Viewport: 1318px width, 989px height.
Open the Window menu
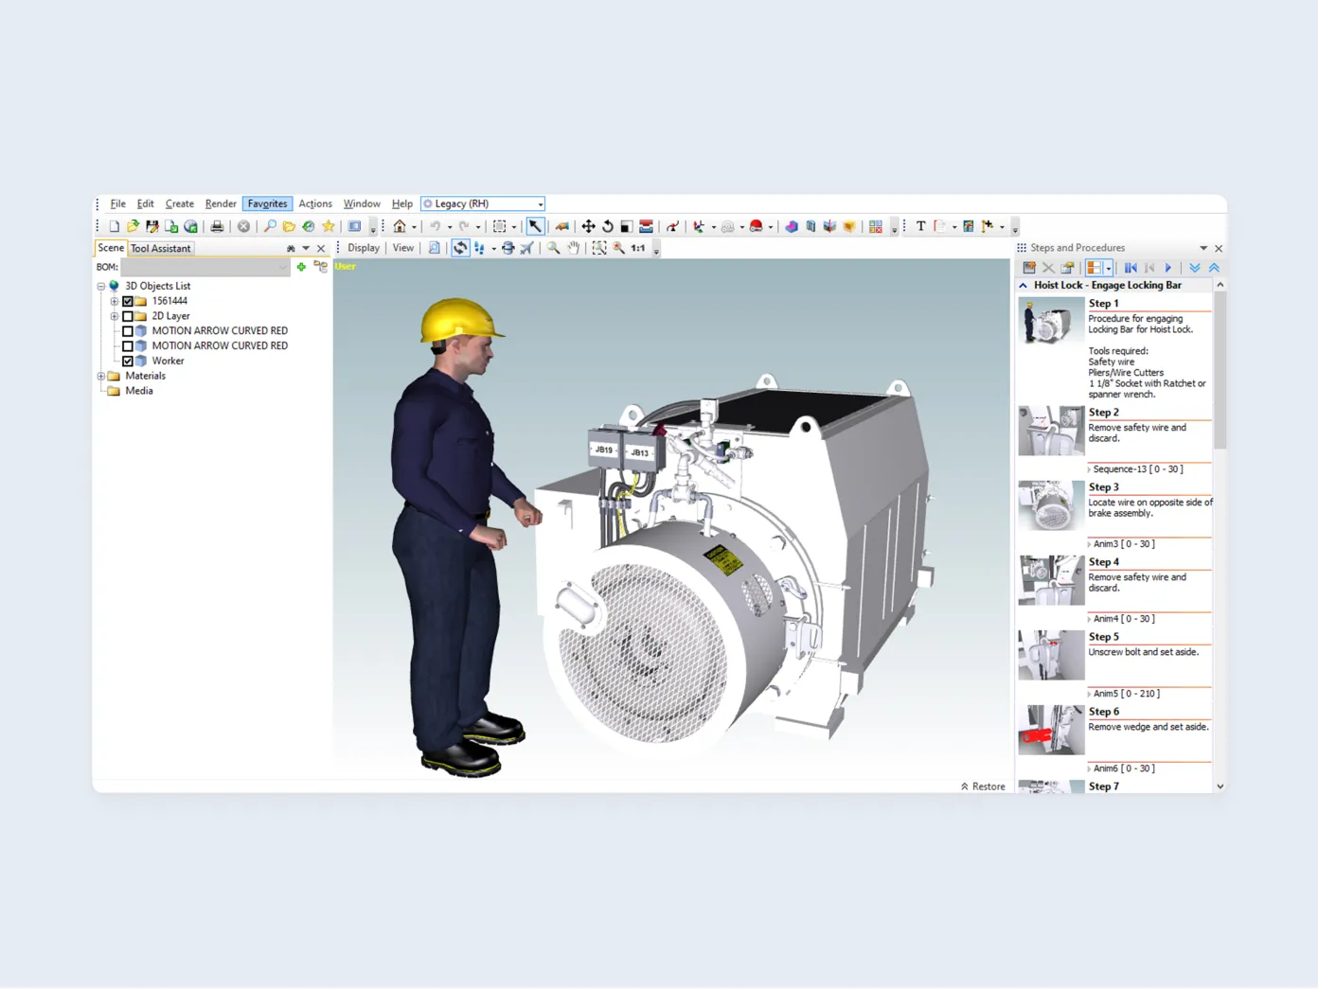[x=362, y=203]
